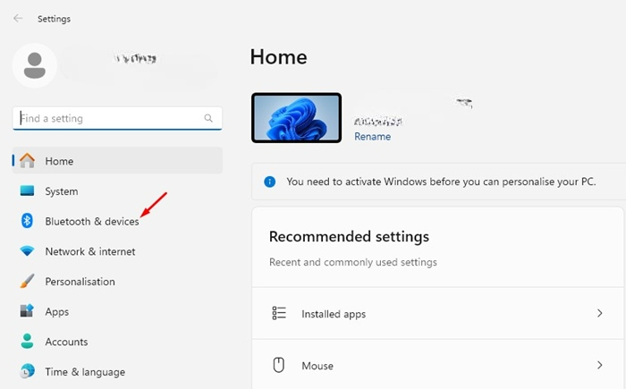Focus the Find a setting search box
Viewport: 626px width, 389px height.
117,118
